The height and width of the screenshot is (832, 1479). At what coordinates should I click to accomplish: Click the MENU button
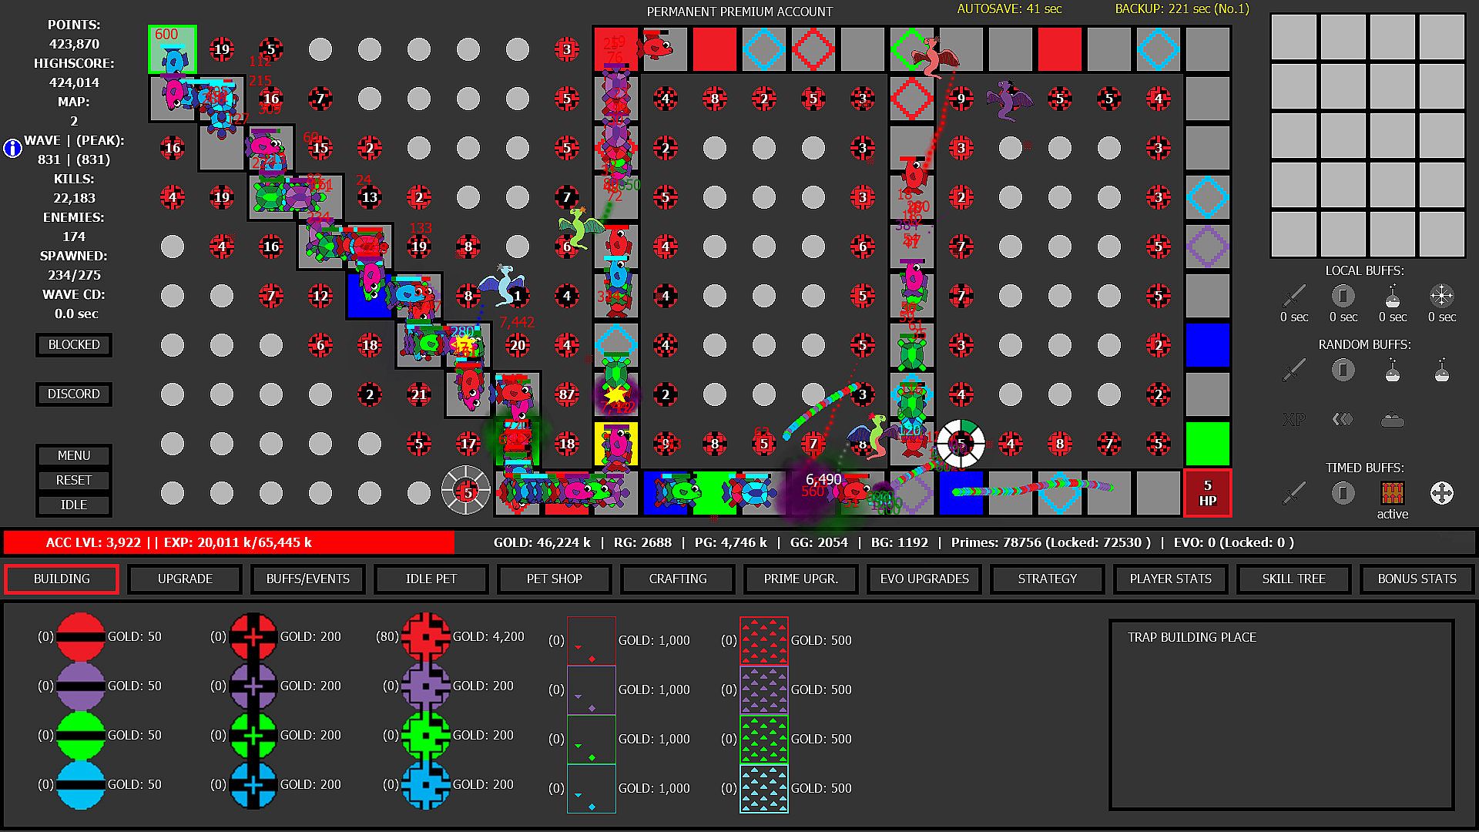(74, 455)
